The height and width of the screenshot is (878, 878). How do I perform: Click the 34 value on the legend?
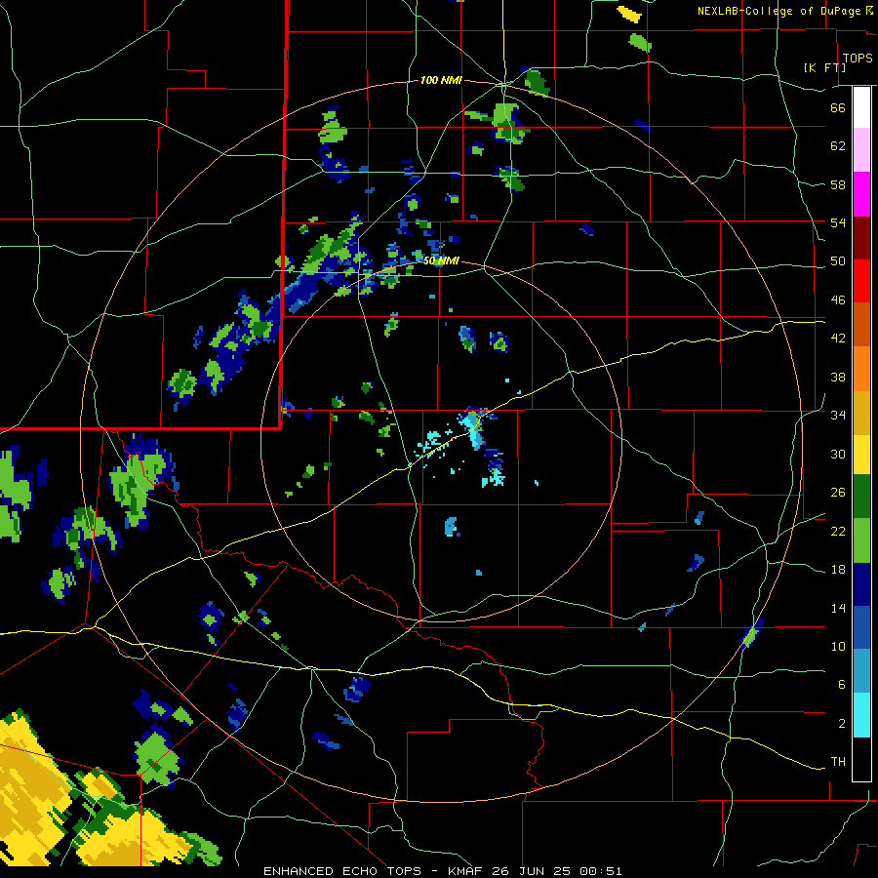838,416
